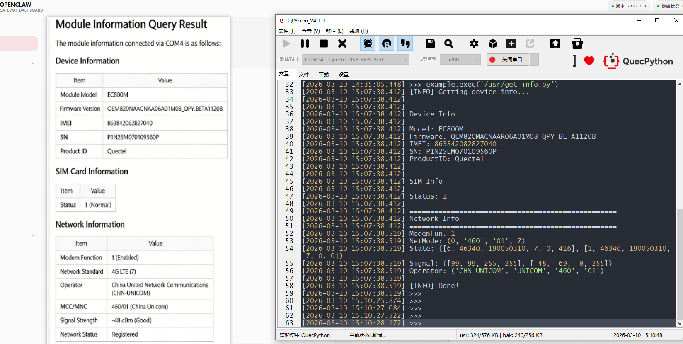Click the terminal vertical scrollbar down arrow

point(680,324)
